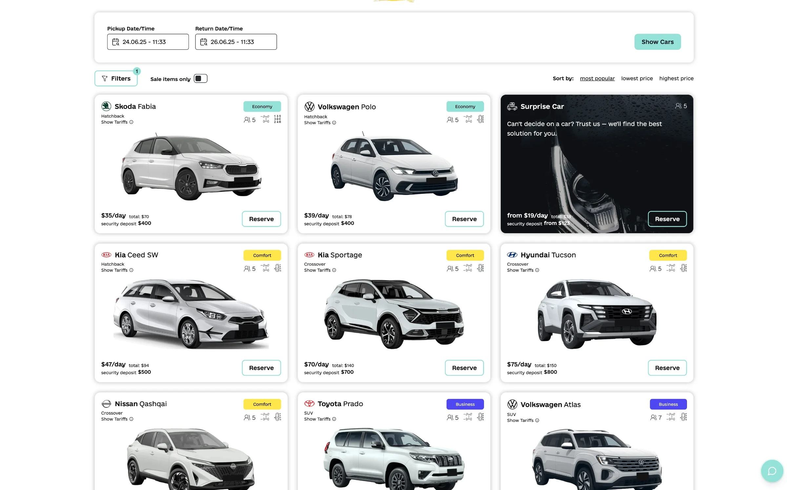Open the Return Date/Time field
Screen dimensions: 787x490
point(236,42)
